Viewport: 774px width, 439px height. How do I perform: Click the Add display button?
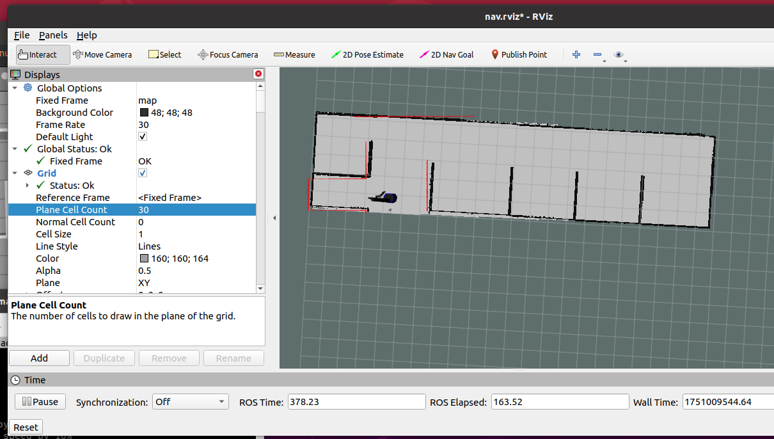pyautogui.click(x=39, y=358)
